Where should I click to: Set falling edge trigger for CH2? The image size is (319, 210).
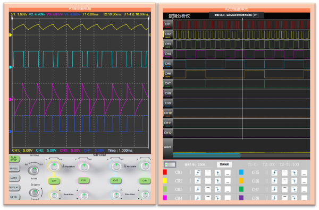coord(217,181)
